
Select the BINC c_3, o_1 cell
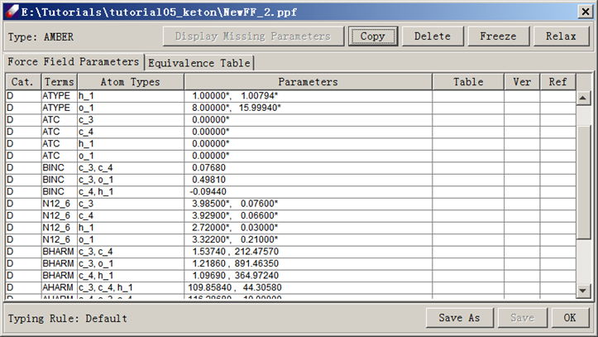coord(131,180)
